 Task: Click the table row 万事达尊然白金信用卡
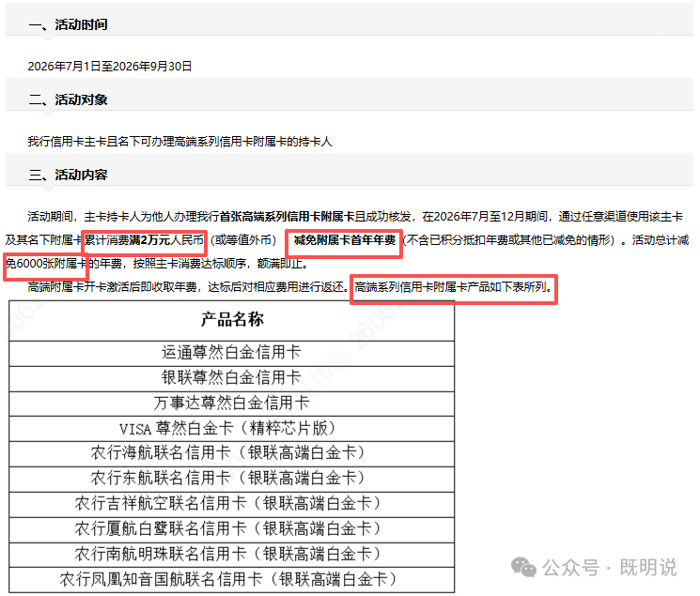point(232,404)
